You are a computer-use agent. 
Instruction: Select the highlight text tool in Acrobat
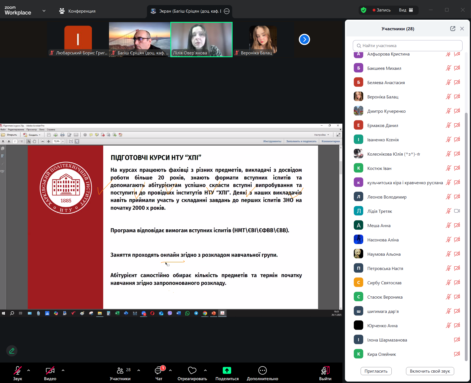click(97, 135)
